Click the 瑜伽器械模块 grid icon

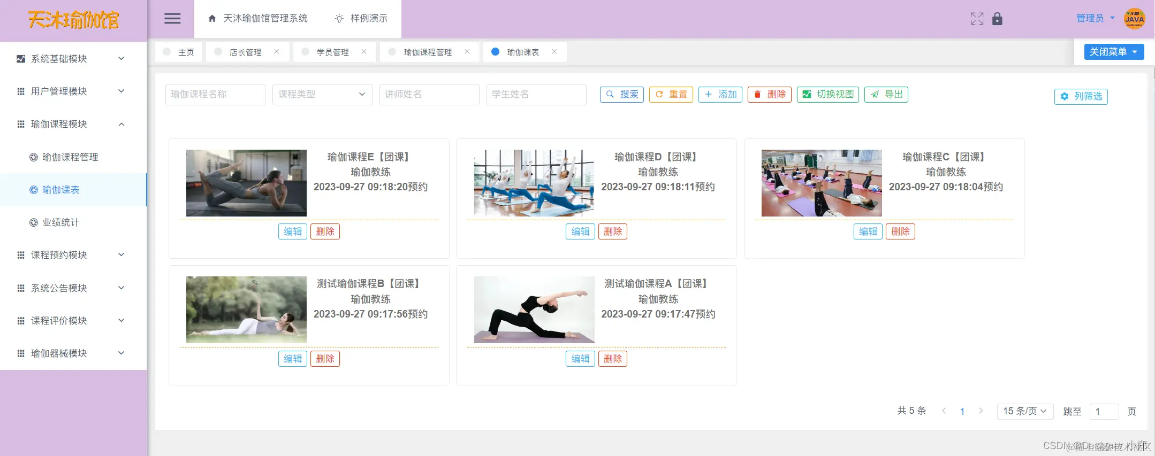click(x=21, y=353)
